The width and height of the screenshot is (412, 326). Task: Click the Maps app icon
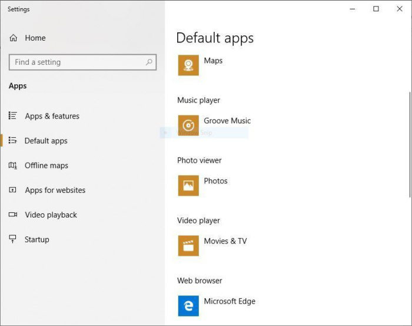[188, 65]
